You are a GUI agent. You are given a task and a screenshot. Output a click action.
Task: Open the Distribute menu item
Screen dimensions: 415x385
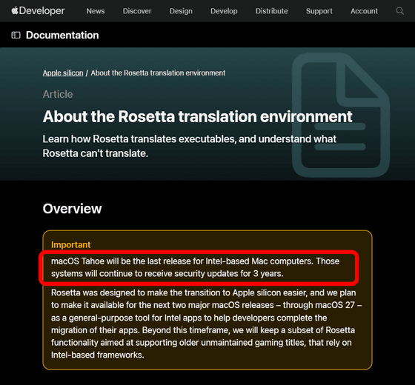click(x=271, y=11)
